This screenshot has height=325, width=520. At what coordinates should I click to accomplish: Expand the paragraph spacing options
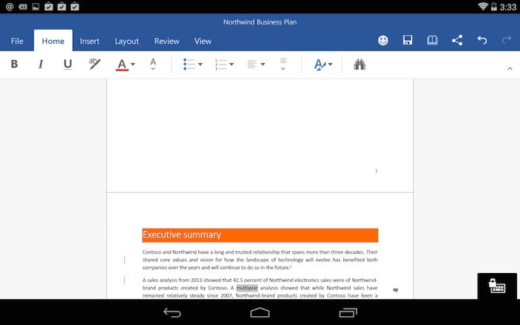(x=283, y=65)
